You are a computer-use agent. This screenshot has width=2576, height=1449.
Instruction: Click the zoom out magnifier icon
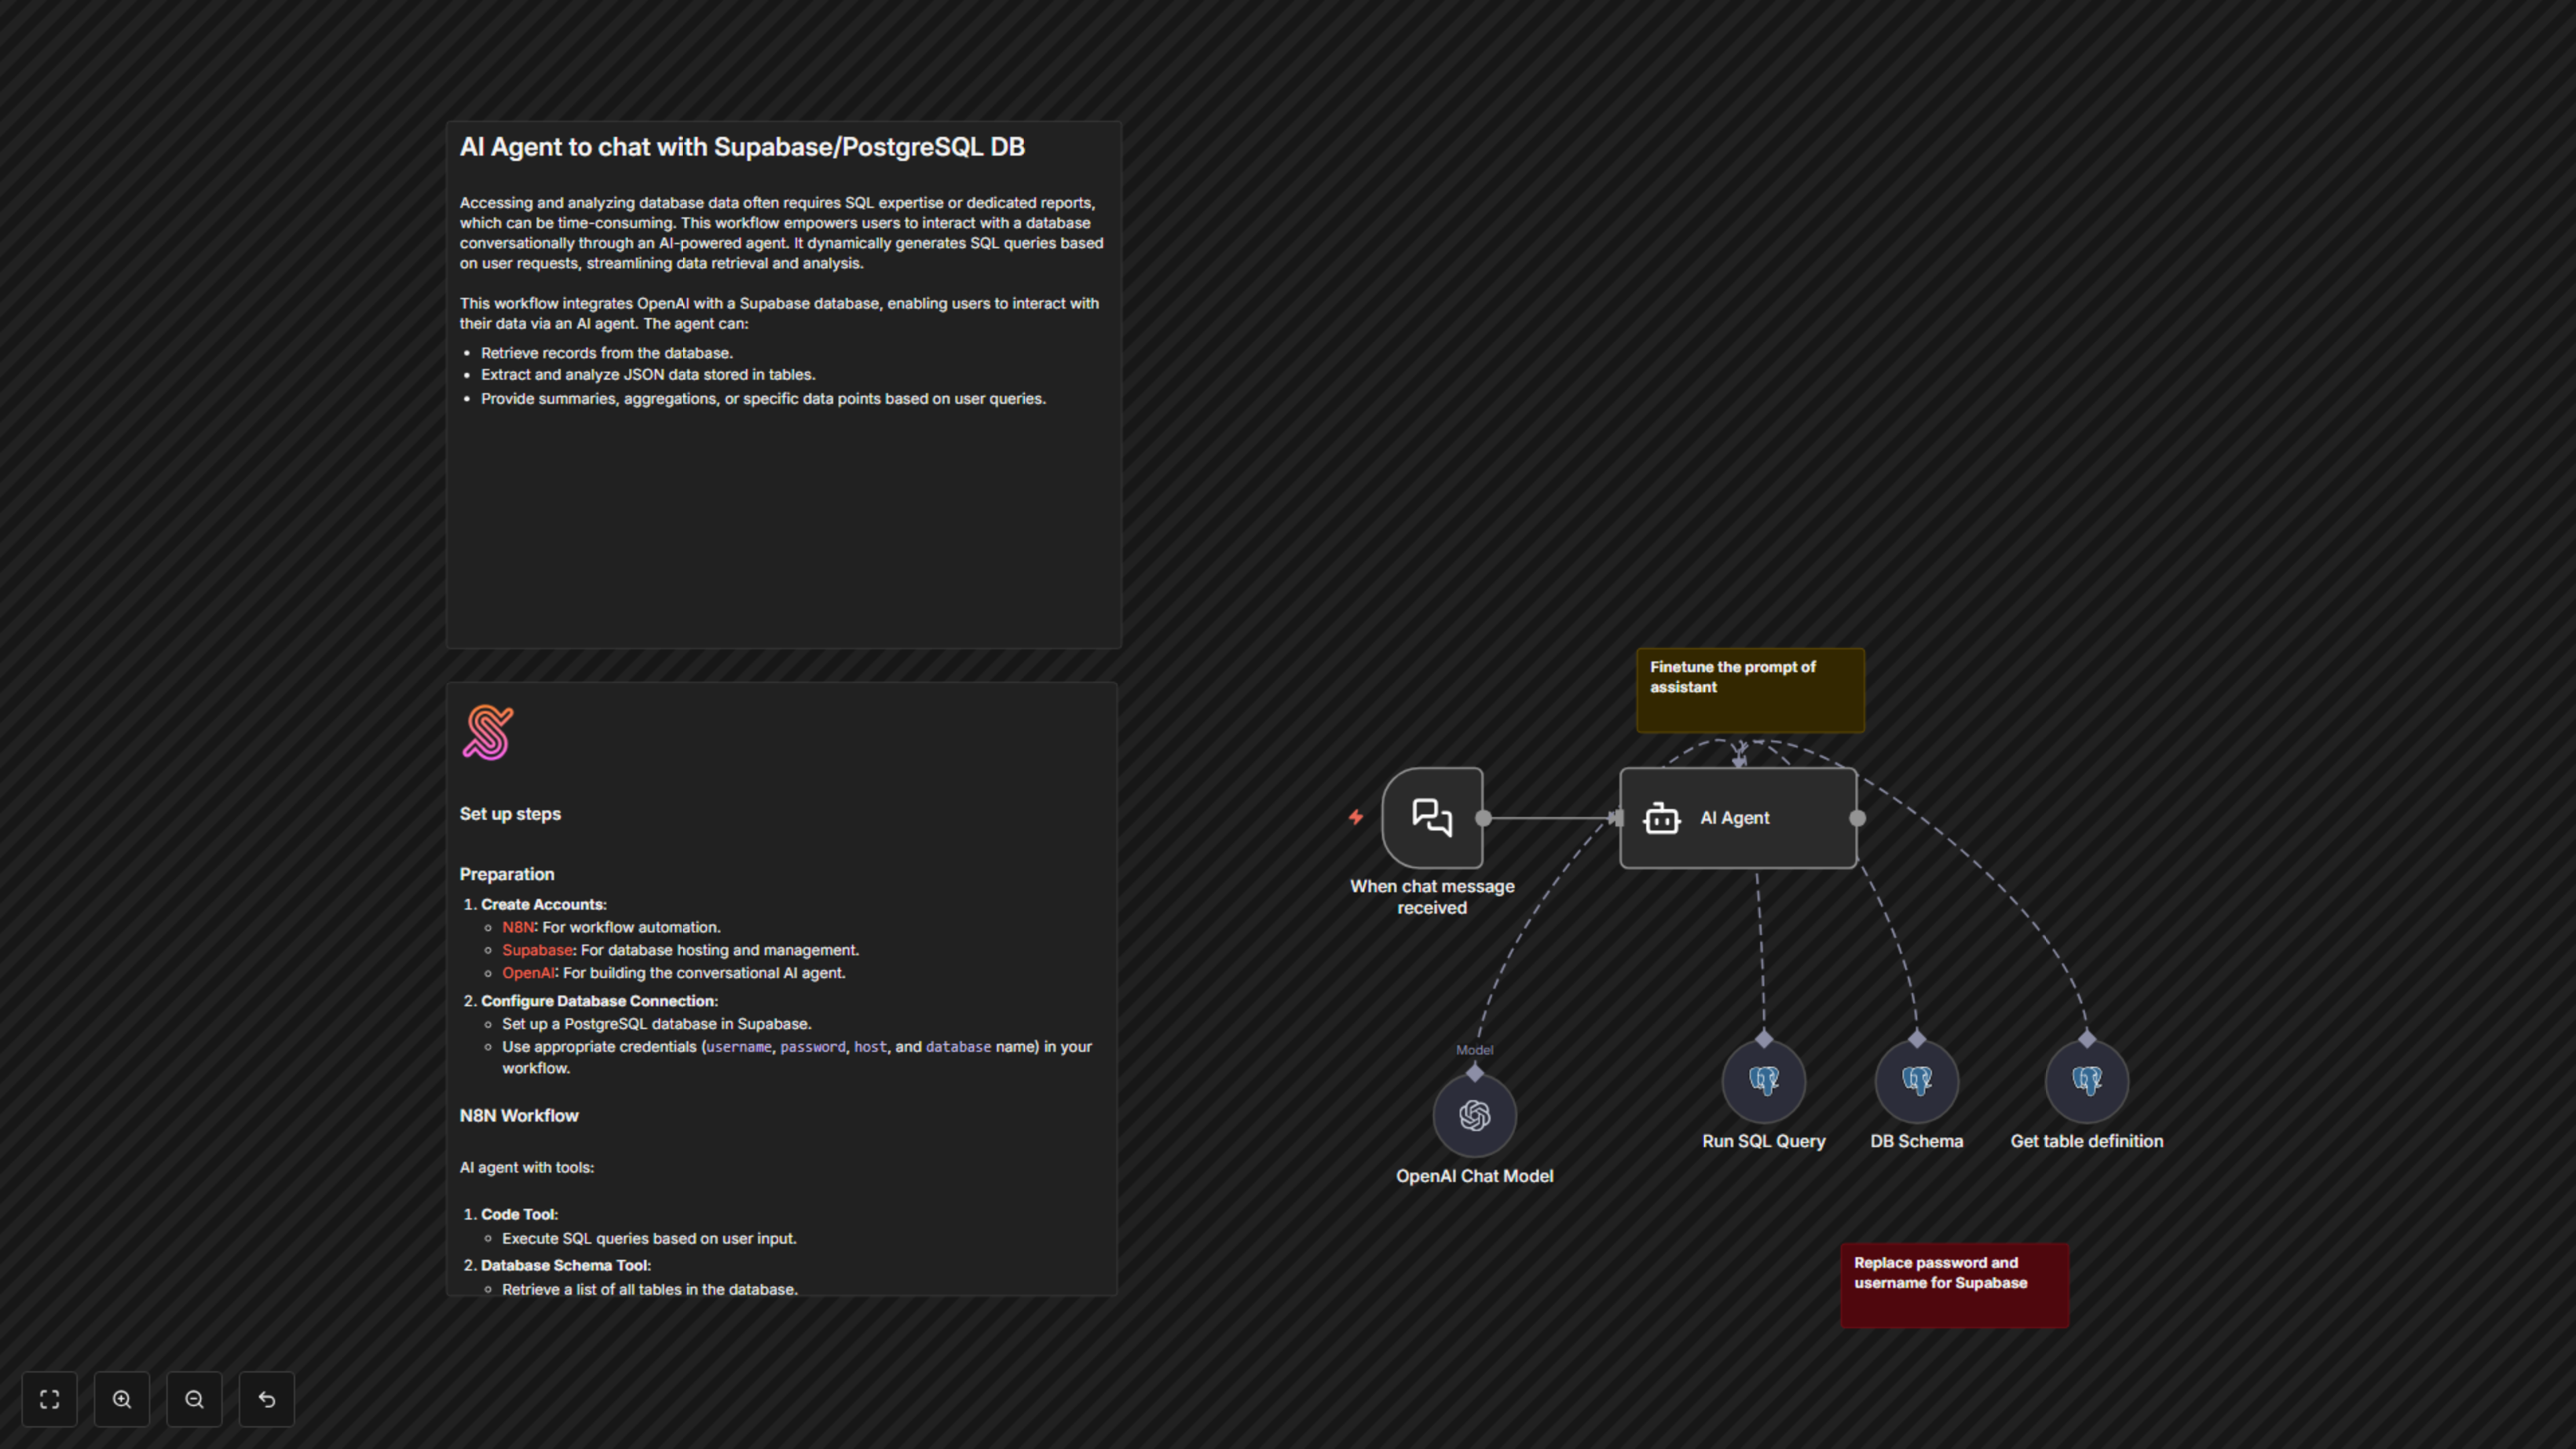point(194,1399)
